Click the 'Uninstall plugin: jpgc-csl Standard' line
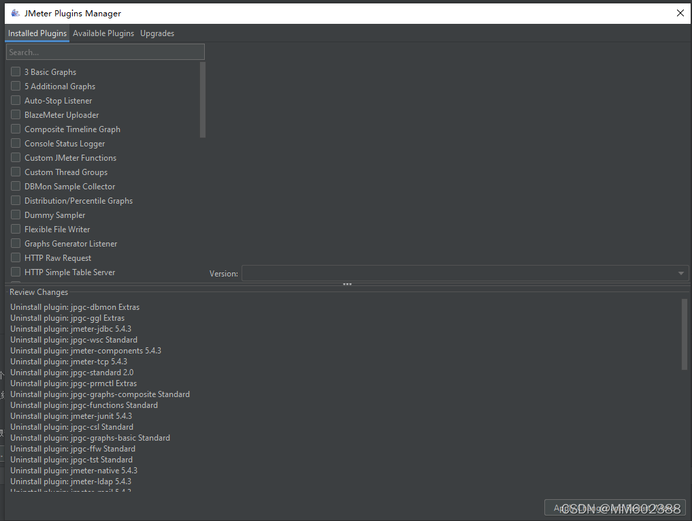Screen dimensions: 692x521 72,427
